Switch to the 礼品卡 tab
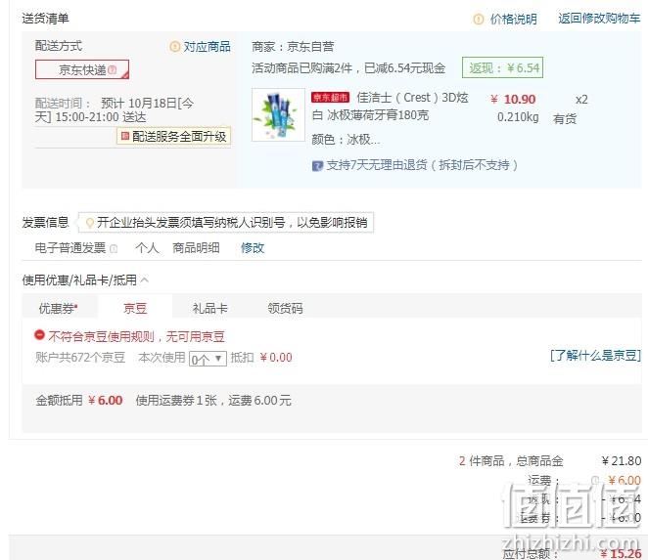 (x=209, y=308)
